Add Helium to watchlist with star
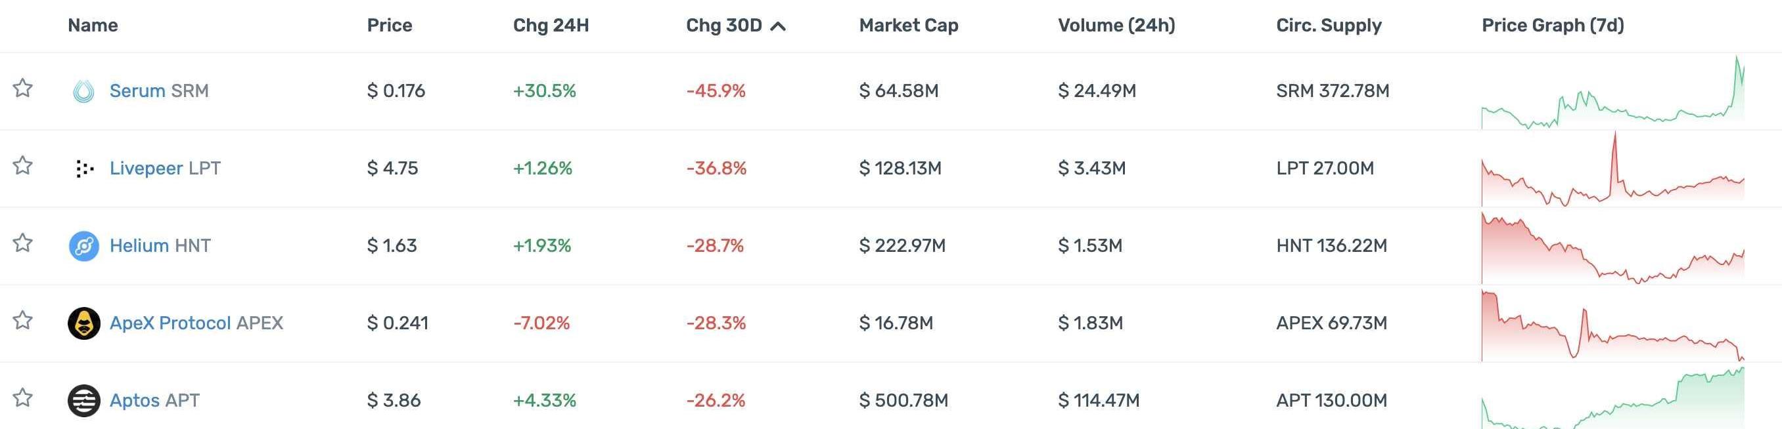 click(x=23, y=243)
